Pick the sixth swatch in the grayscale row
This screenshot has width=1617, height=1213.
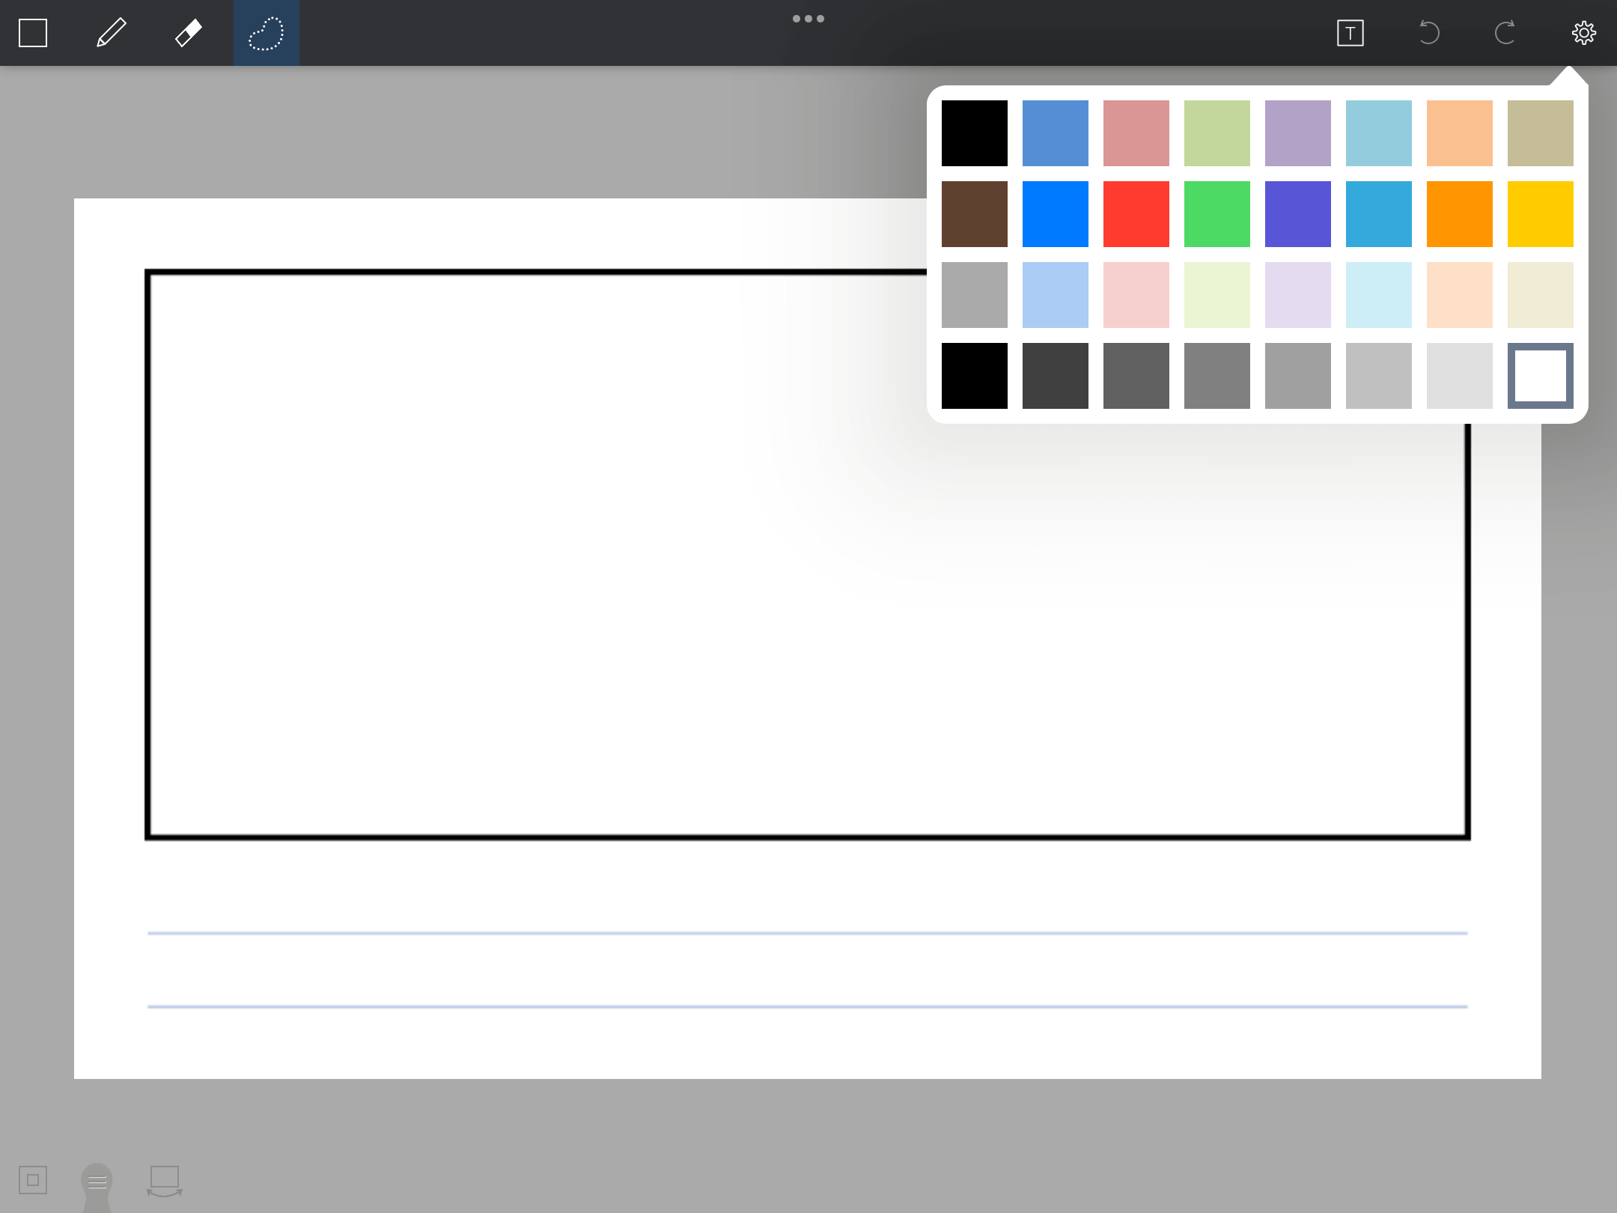[x=1379, y=376]
